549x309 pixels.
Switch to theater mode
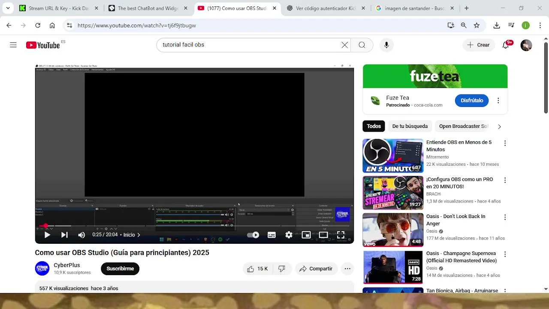(323, 235)
